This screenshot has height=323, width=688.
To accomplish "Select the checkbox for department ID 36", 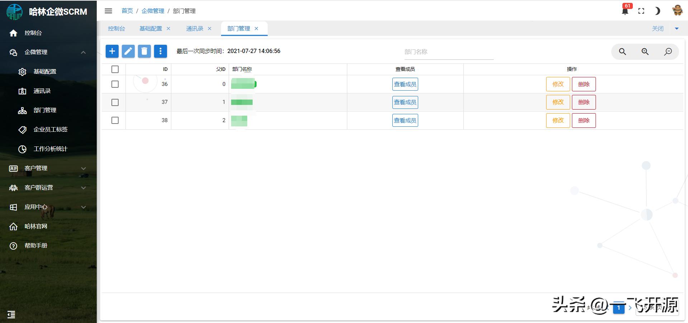I will pos(115,84).
